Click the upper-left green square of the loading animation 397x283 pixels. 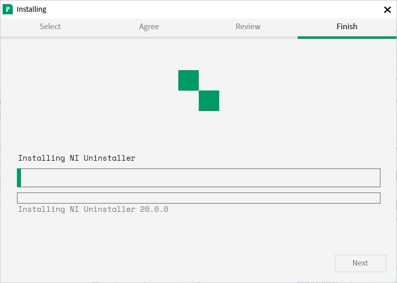coord(189,80)
